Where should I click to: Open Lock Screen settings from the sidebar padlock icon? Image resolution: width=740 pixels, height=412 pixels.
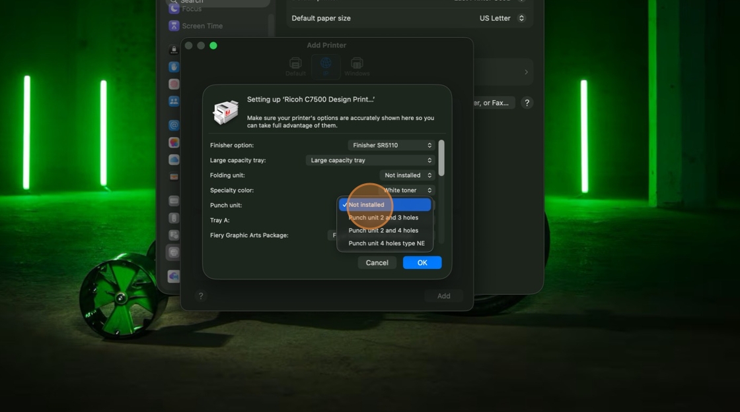tap(174, 49)
